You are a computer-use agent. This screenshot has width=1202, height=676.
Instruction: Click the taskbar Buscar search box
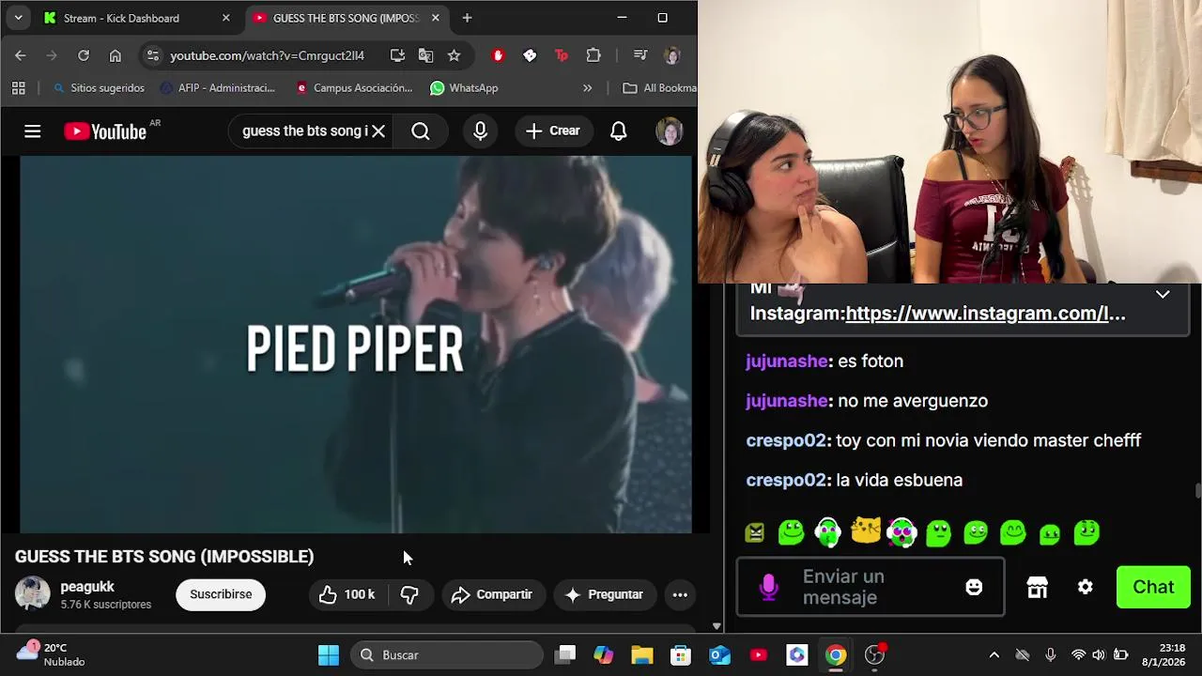[x=447, y=655]
